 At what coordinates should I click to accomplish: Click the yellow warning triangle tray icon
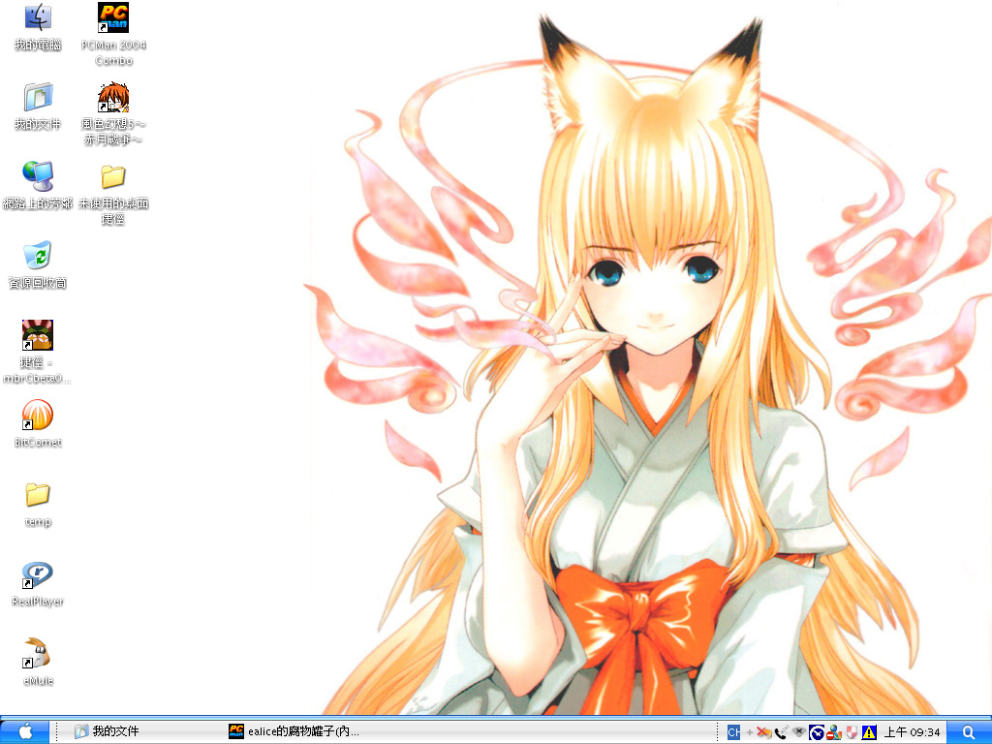click(x=869, y=732)
